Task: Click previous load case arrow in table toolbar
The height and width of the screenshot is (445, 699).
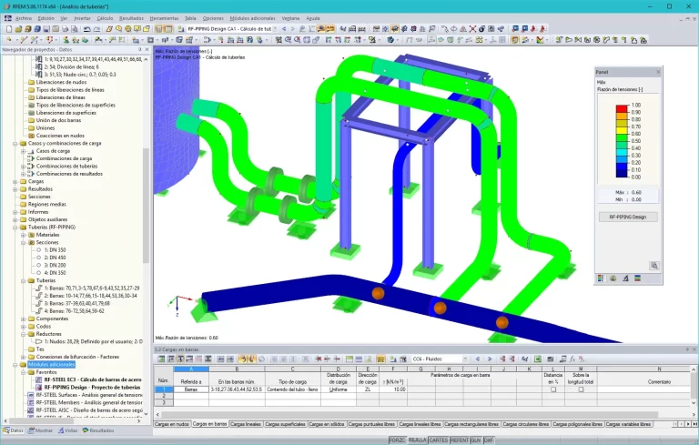Action: [478, 359]
